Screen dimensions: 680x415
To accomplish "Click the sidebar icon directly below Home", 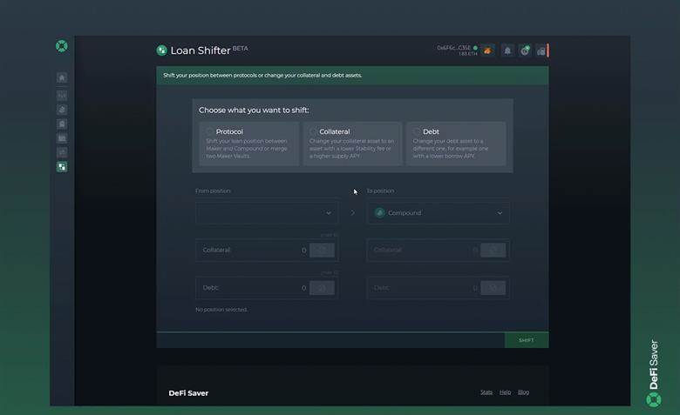I will pos(62,95).
